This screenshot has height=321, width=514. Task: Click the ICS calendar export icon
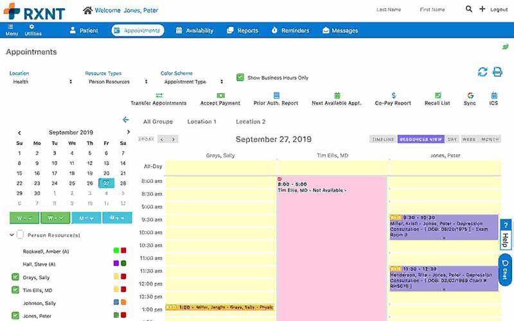[x=494, y=95]
